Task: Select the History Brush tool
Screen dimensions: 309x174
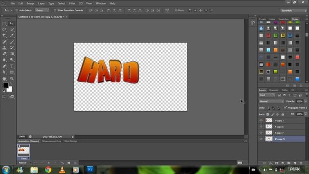Action: tap(12, 48)
